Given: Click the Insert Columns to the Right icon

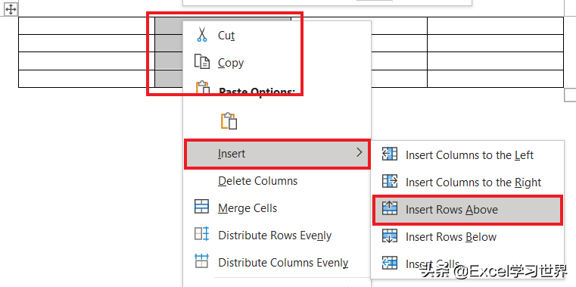Looking at the screenshot, I should [x=390, y=181].
